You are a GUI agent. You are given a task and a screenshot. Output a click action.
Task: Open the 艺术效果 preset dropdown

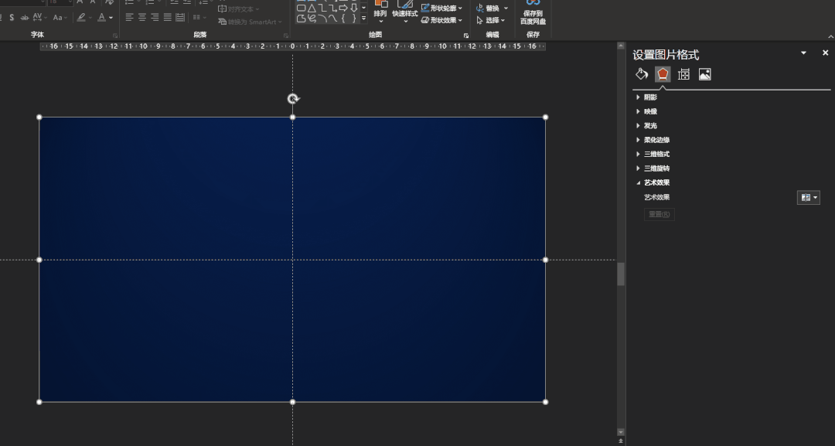pyautogui.click(x=808, y=198)
